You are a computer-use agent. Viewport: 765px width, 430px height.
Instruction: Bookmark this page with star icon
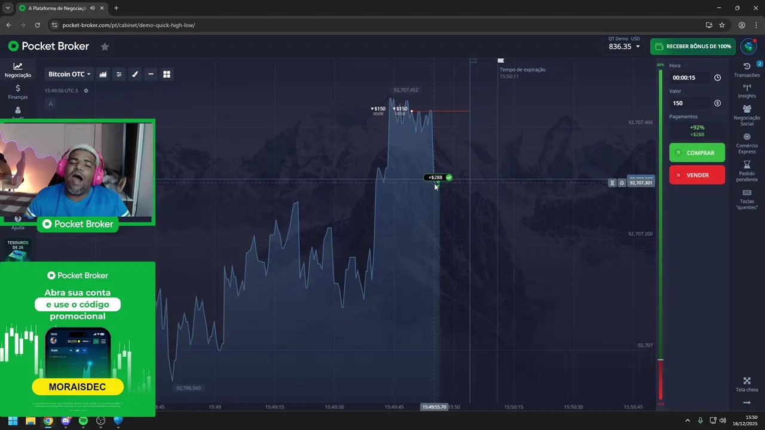click(722, 25)
